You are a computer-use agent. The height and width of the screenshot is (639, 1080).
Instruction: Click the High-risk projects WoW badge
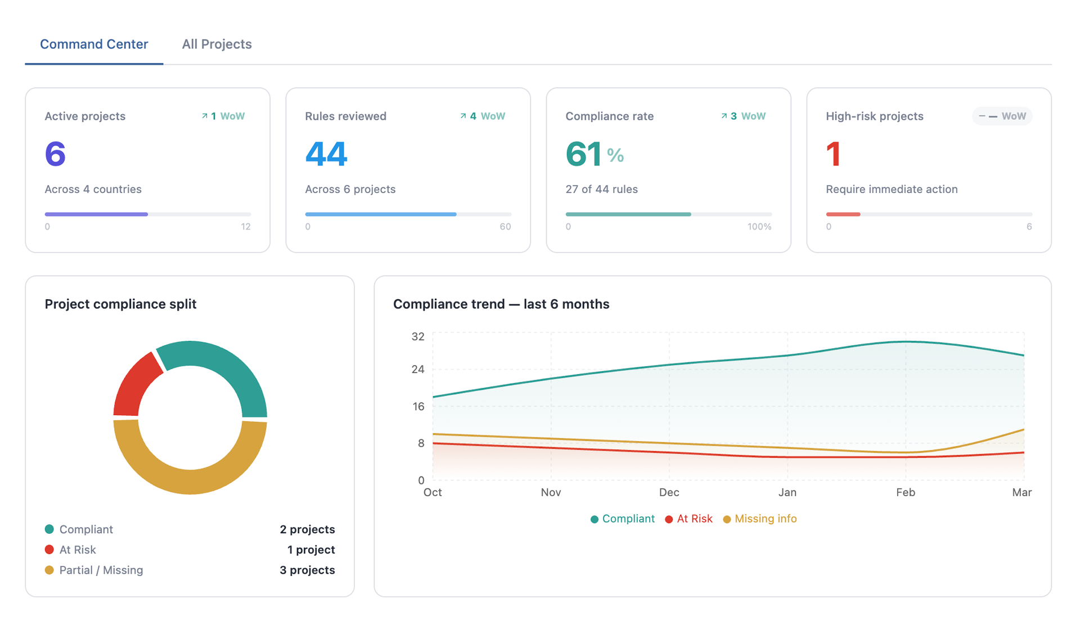tap(1002, 116)
